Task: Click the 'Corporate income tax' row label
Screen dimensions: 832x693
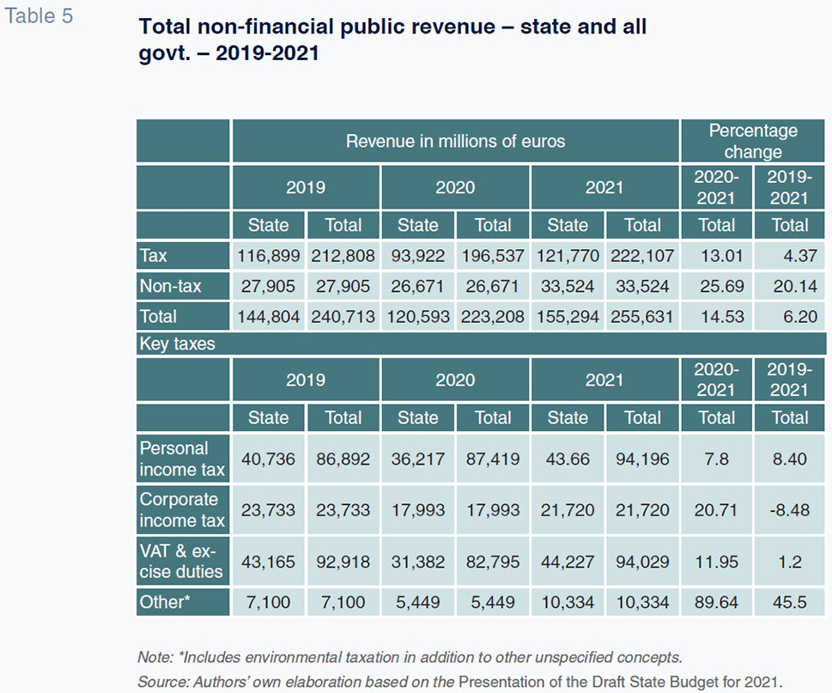Action: pyautogui.click(x=183, y=510)
